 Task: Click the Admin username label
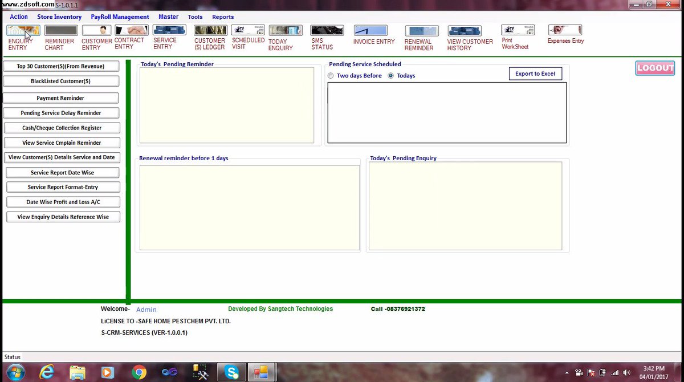pyautogui.click(x=146, y=310)
